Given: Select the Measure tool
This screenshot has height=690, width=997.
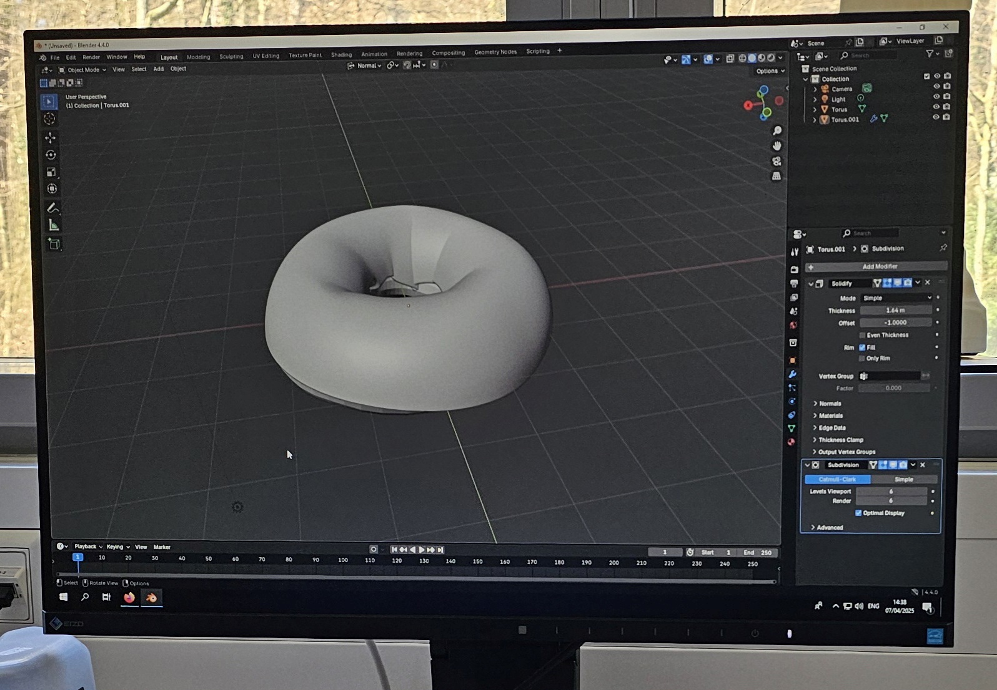Looking at the screenshot, I should point(53,225).
